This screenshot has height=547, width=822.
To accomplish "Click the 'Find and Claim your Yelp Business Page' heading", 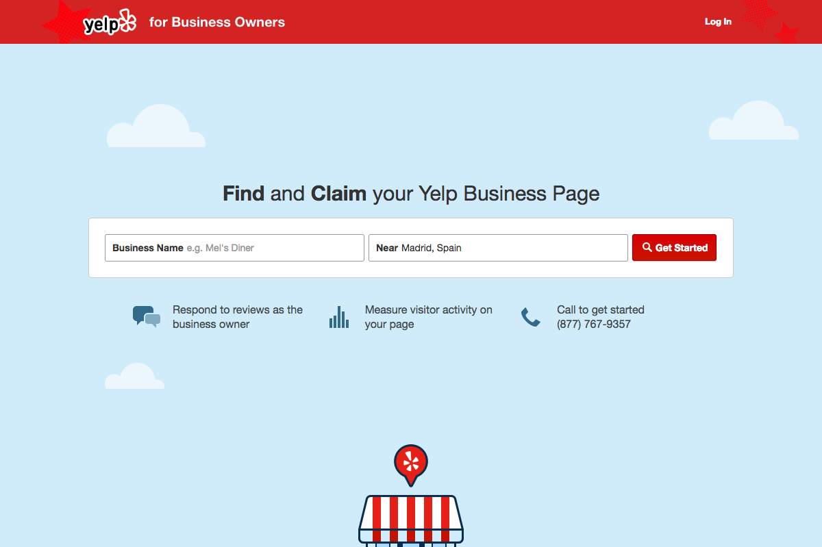I will (411, 194).
